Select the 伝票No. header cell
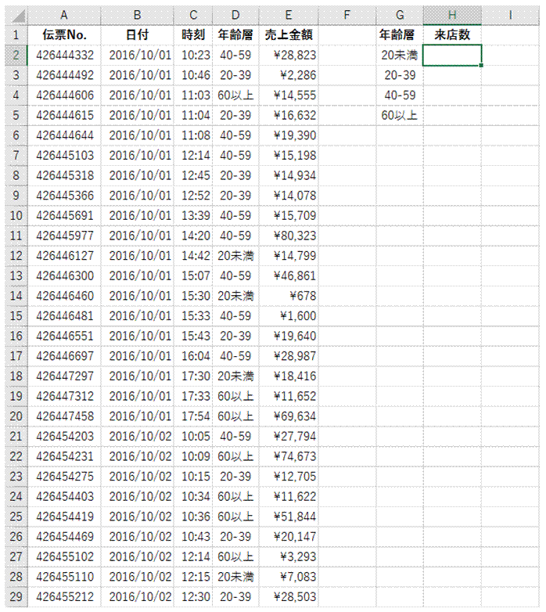This screenshot has width=546, height=612. pos(64,35)
